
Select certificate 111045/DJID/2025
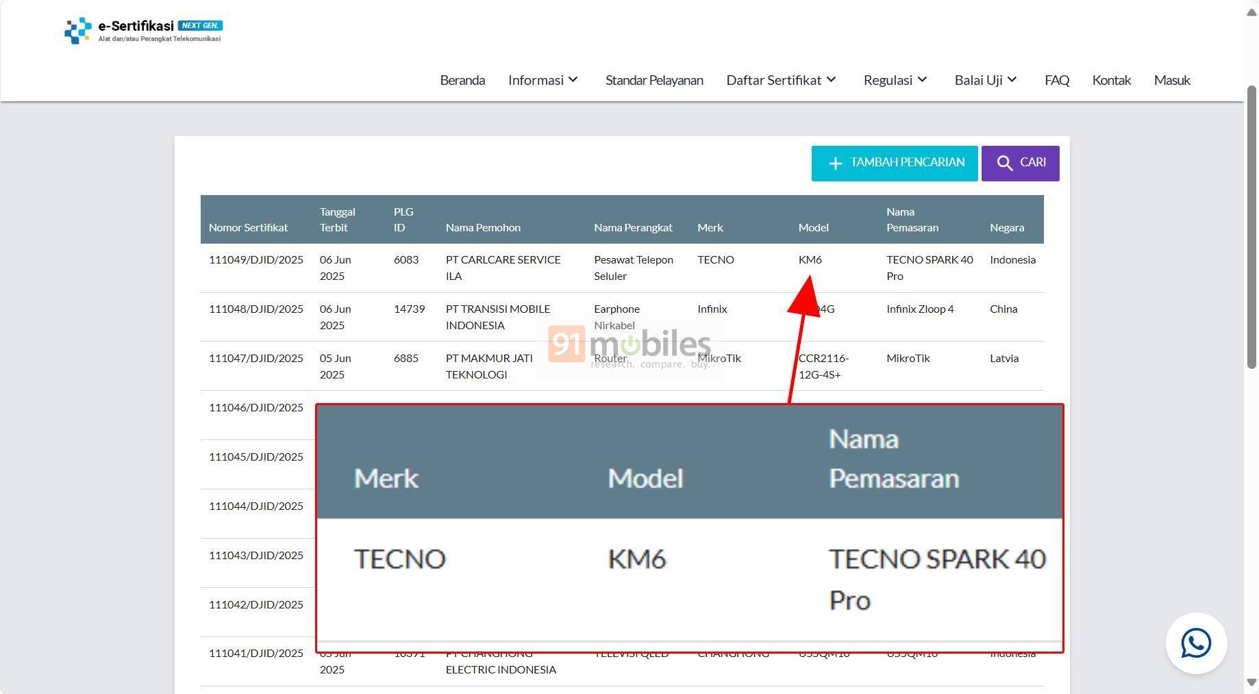coord(256,457)
